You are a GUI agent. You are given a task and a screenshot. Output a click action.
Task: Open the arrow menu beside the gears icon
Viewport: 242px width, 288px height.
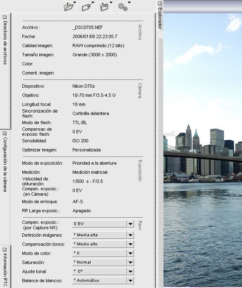(129, 2)
